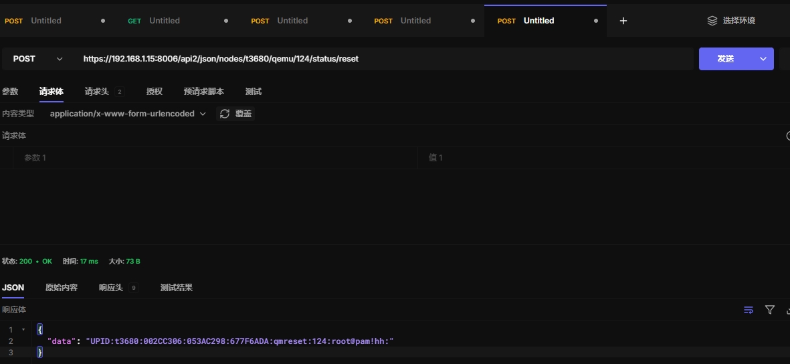
Task: Open a new request tab with plus icon
Action: (x=623, y=21)
